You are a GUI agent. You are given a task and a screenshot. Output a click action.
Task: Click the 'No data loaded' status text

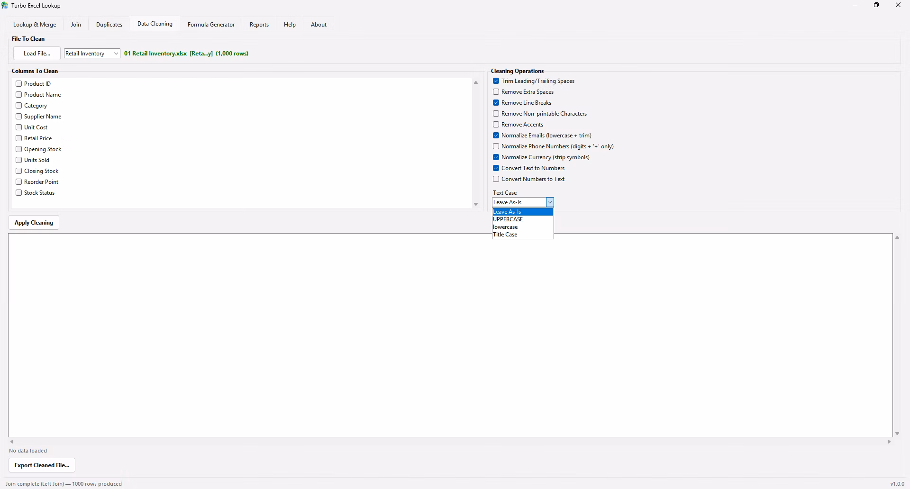pos(28,451)
